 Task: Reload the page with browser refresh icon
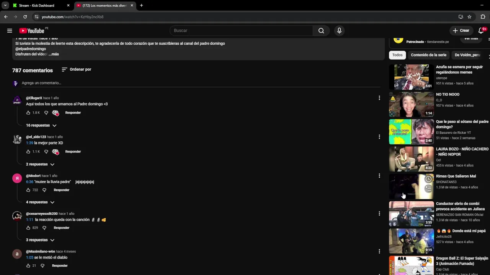tap(25, 17)
